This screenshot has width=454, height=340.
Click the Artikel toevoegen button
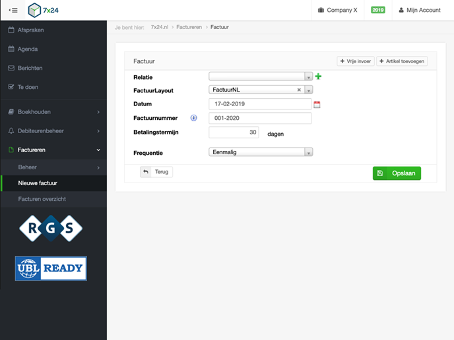pos(402,61)
